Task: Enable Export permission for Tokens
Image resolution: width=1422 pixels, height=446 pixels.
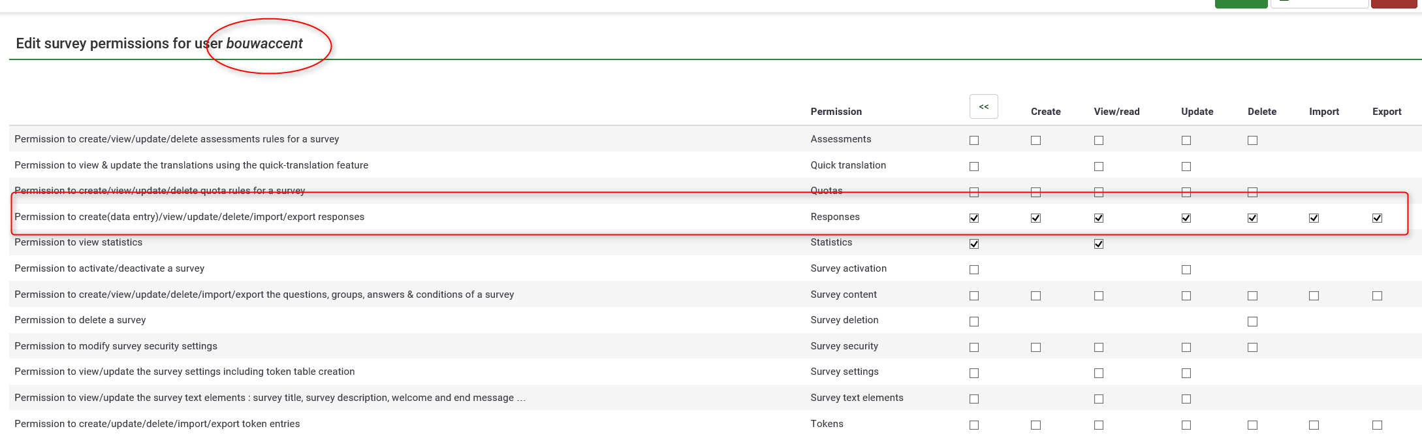Action: point(1377,425)
